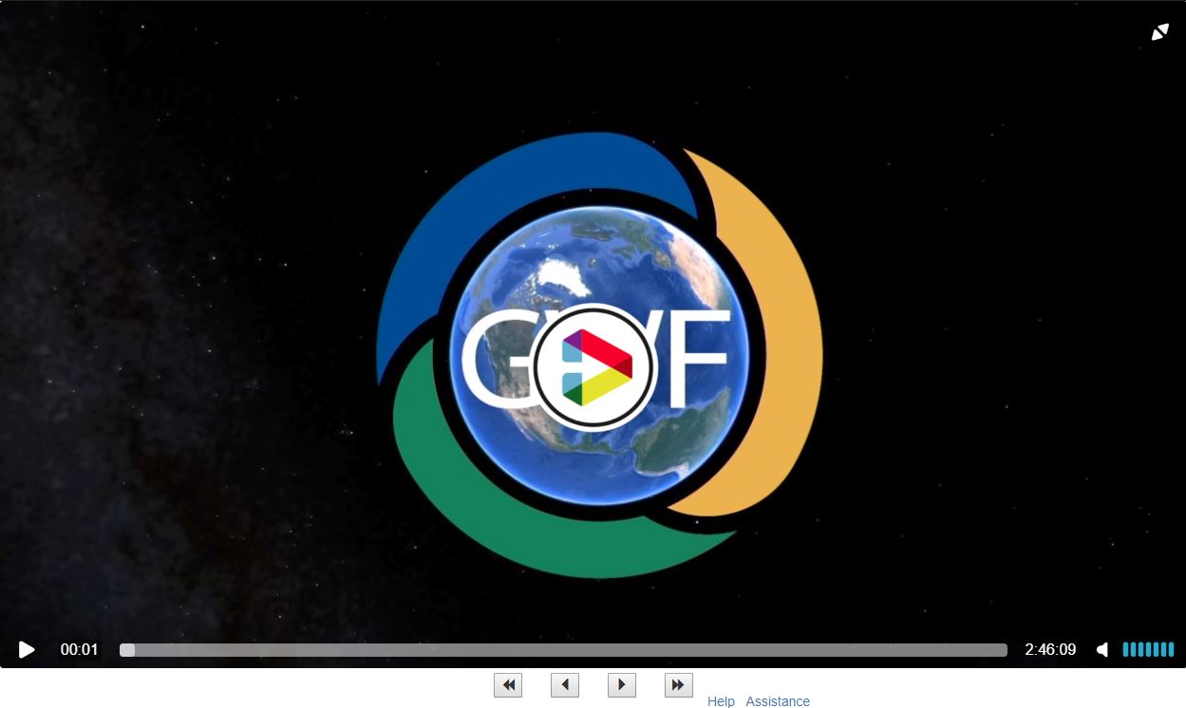Click the double-arrow rewind button
The height and width of the screenshot is (708, 1186).
pyautogui.click(x=508, y=685)
